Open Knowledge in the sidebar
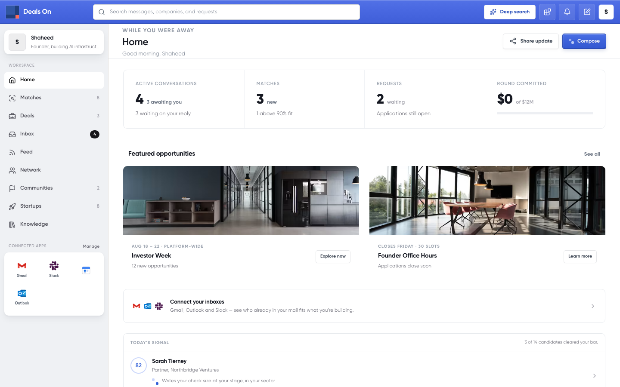This screenshot has width=620, height=387. tap(54, 224)
